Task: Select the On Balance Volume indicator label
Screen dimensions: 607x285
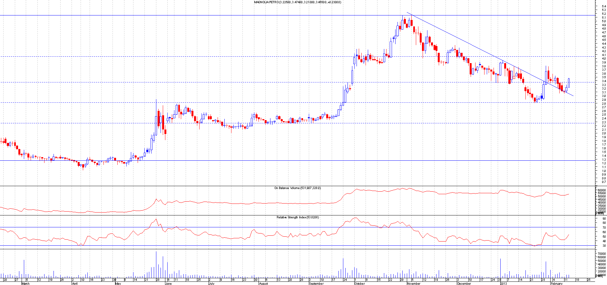Action: tap(297, 188)
